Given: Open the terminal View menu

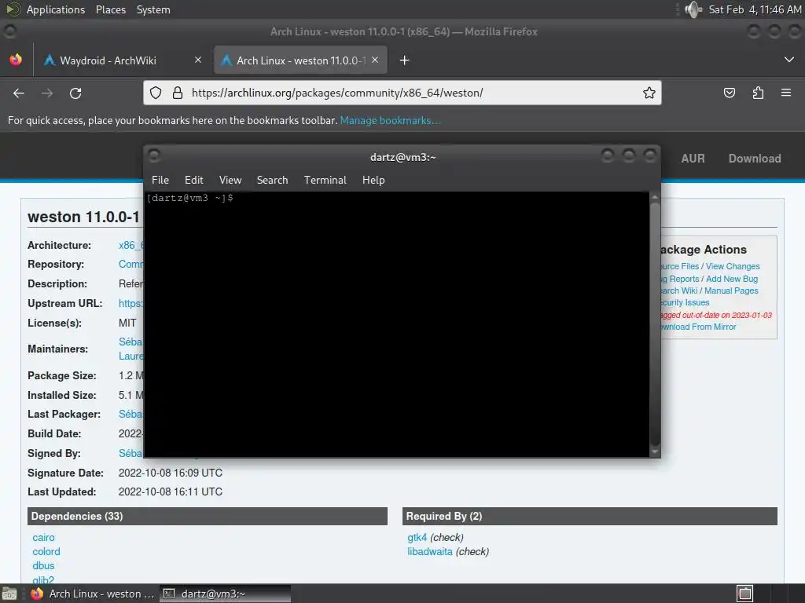Looking at the screenshot, I should tap(230, 180).
